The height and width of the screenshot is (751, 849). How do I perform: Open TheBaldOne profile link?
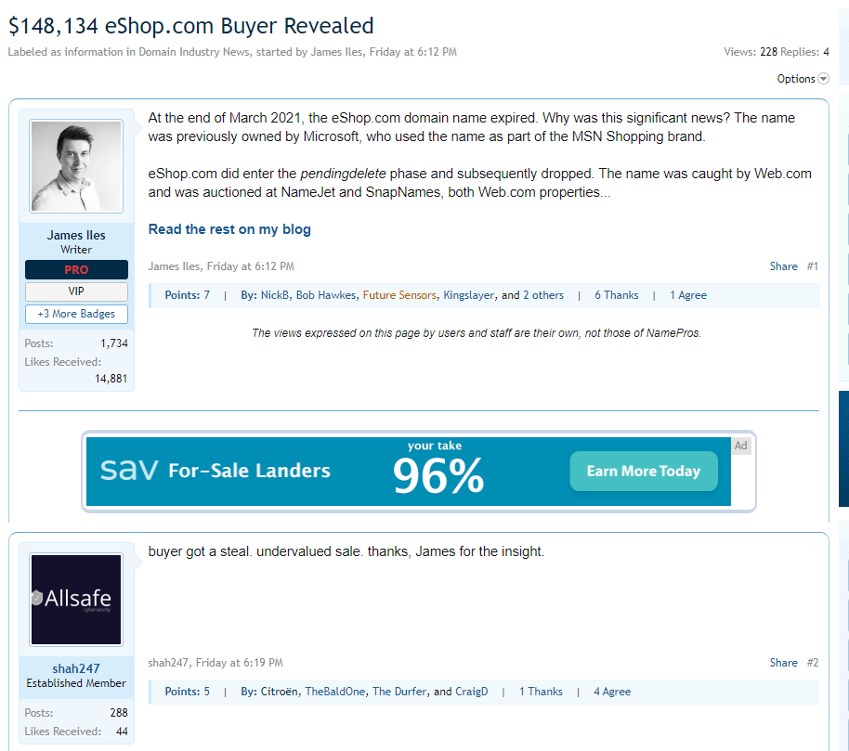click(335, 692)
